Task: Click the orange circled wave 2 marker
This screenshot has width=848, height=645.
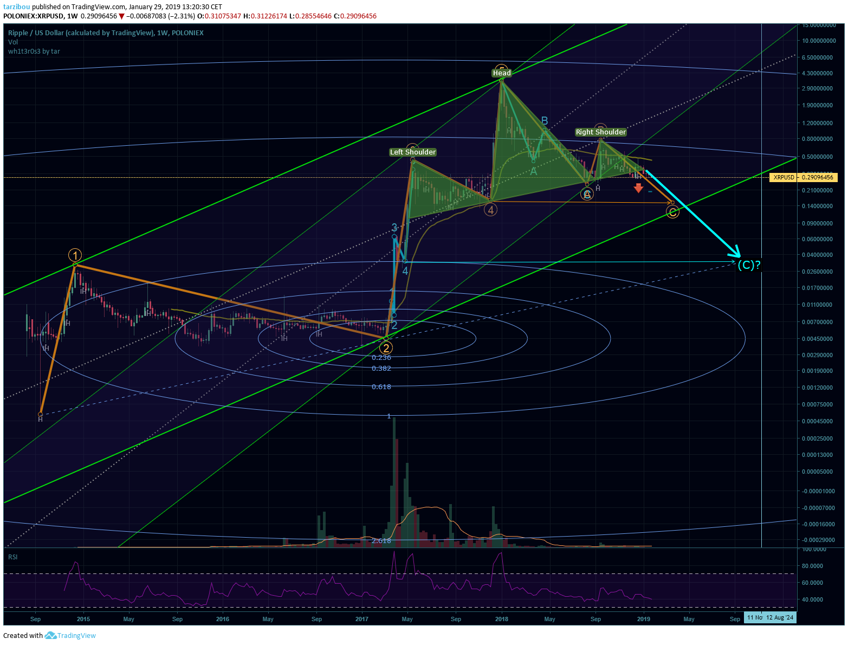Action: pos(386,348)
